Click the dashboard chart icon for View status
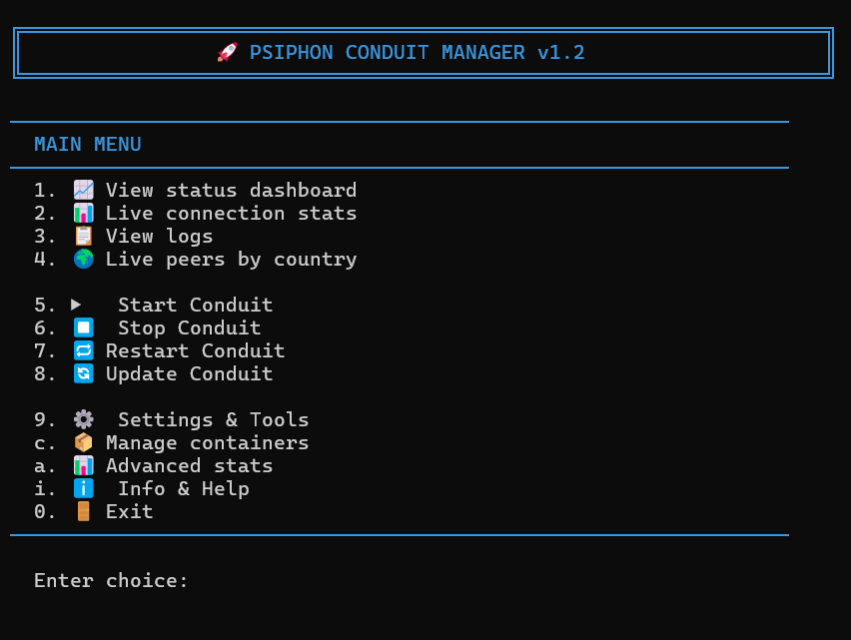The width and height of the screenshot is (851, 640). (84, 190)
